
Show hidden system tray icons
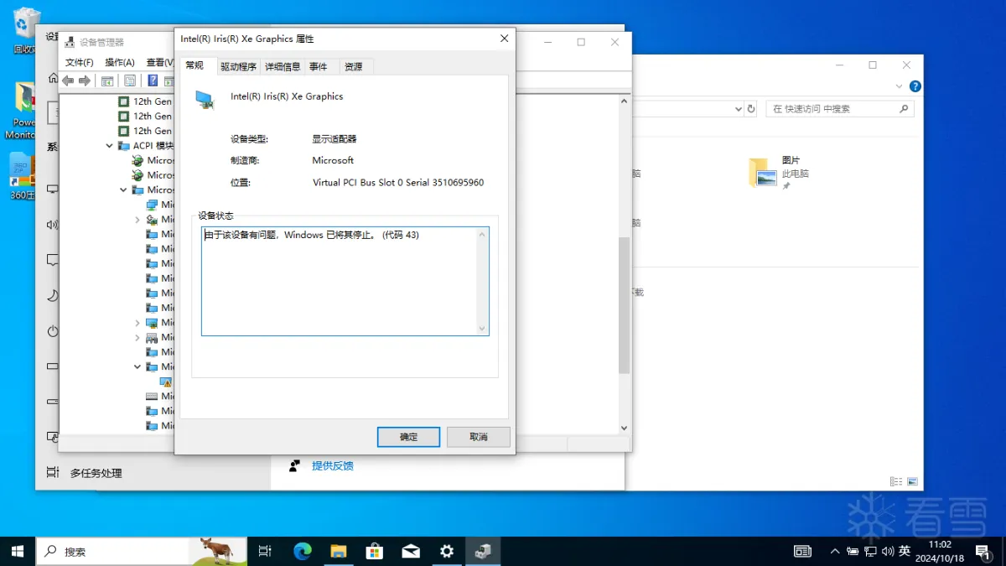pos(834,551)
